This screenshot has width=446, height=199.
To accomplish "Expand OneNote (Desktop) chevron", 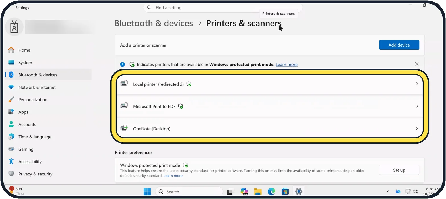I will pyautogui.click(x=417, y=128).
